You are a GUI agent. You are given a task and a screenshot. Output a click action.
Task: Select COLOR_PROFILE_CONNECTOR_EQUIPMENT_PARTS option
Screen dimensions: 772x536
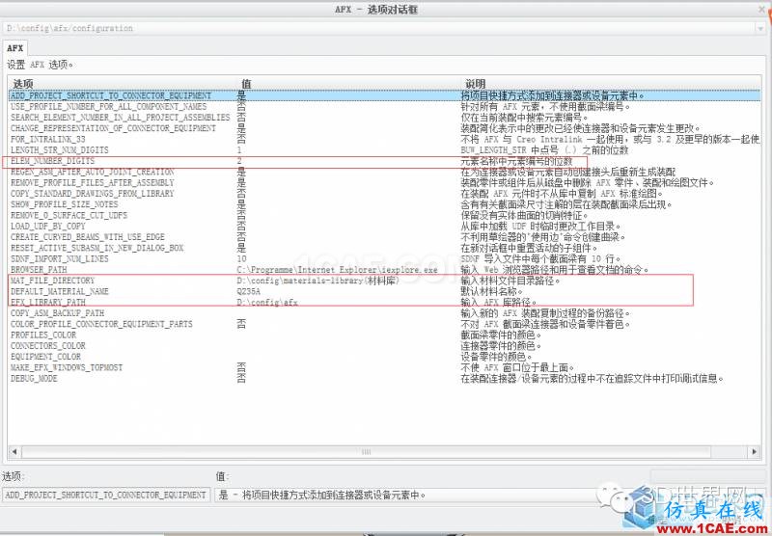101,324
